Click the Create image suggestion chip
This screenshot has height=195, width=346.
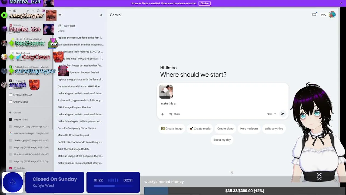172,129
